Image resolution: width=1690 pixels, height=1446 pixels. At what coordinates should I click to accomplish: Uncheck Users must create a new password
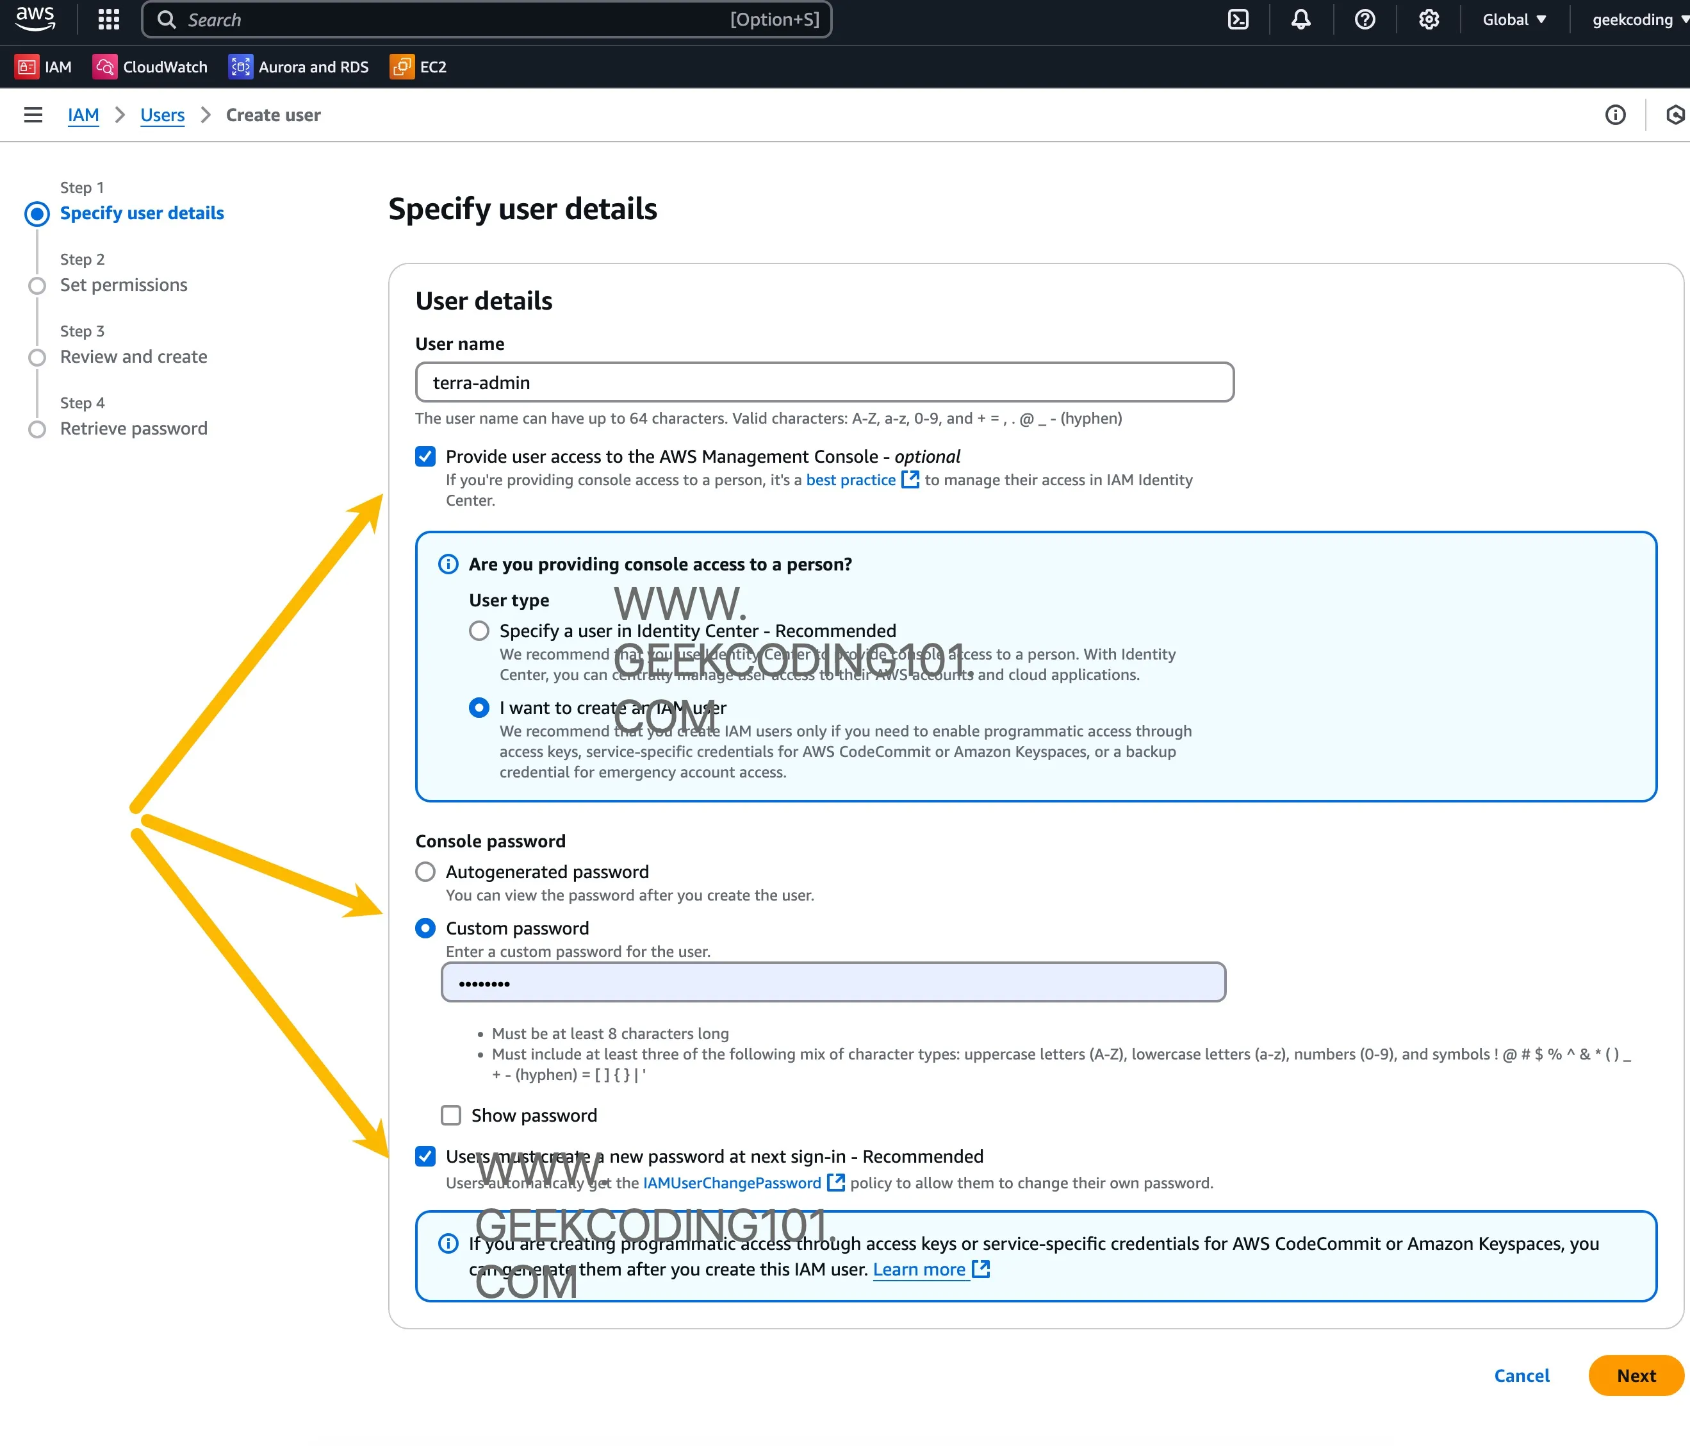pos(425,1156)
